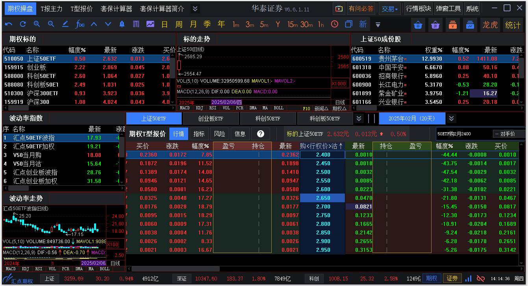Open the 行情板块 button
Viewport: 528px width, 286px height.
tap(419, 9)
